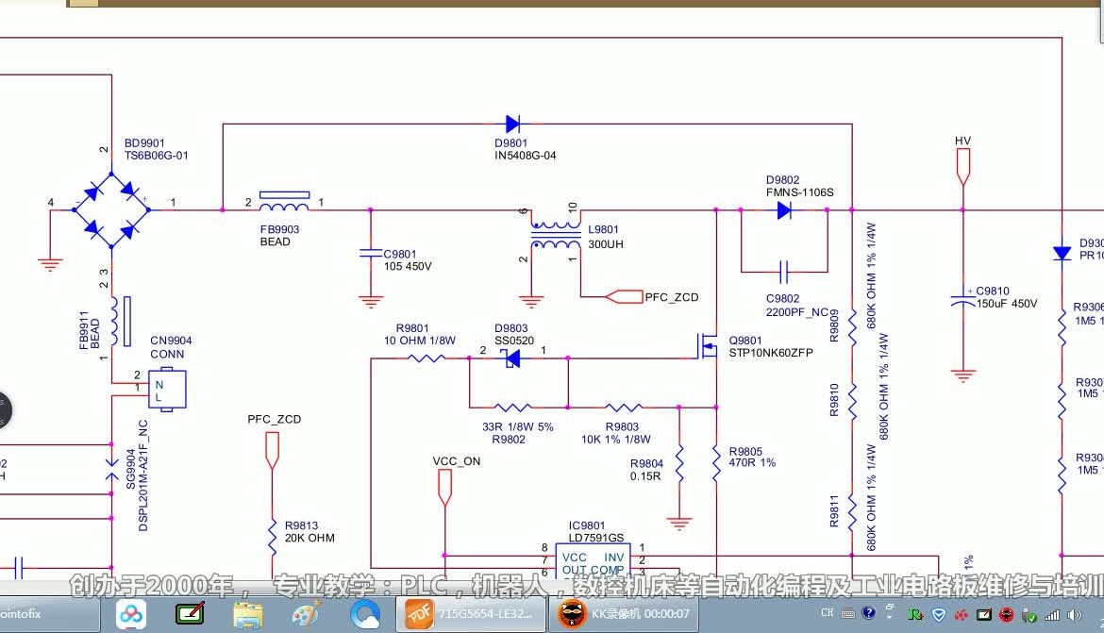The height and width of the screenshot is (633, 1104).
Task: Launch the Paint palette icon in taskbar
Action: pyautogui.click(x=307, y=614)
